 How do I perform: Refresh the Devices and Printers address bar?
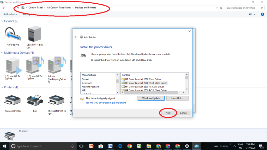coord(221,8)
